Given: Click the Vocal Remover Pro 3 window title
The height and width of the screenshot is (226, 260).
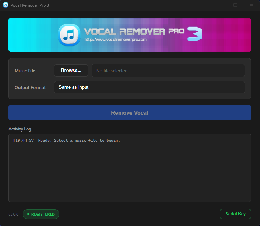Looking at the screenshot, I should (30, 5).
